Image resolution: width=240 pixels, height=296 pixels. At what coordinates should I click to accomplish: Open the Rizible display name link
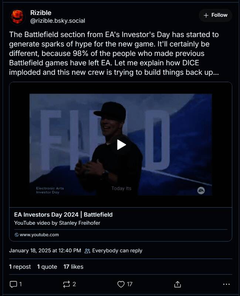(41, 13)
